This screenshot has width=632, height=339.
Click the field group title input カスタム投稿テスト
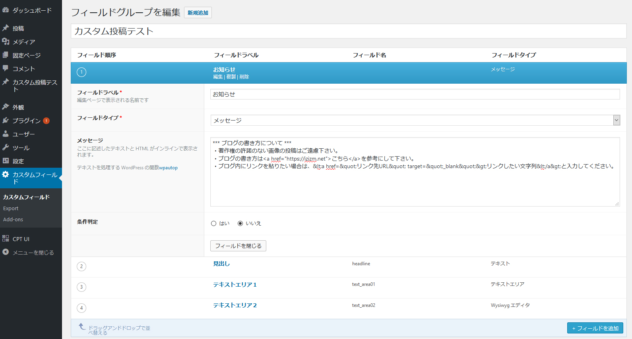pos(349,31)
